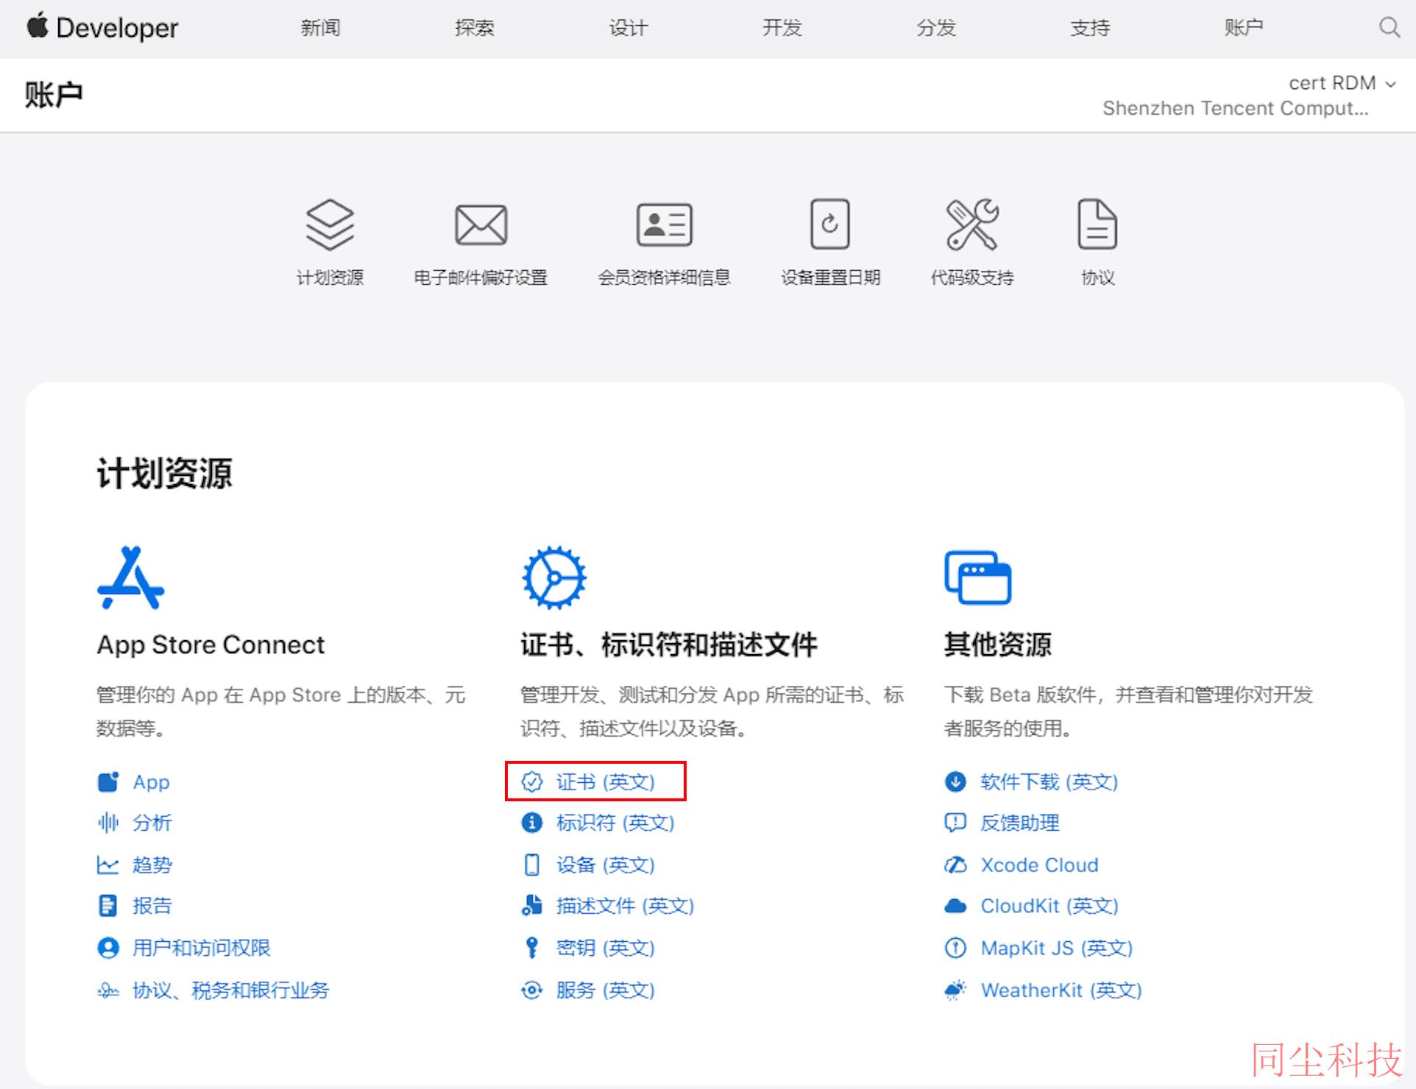Open the 用户和访问权限 link

click(x=202, y=948)
